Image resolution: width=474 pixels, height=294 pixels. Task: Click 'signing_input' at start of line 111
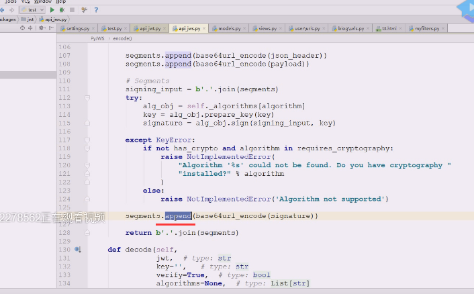[154, 89]
